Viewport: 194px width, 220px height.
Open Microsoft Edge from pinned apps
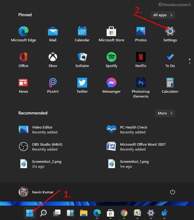coord(24,34)
